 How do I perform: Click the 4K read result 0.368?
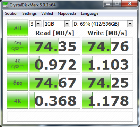pos(55,100)
